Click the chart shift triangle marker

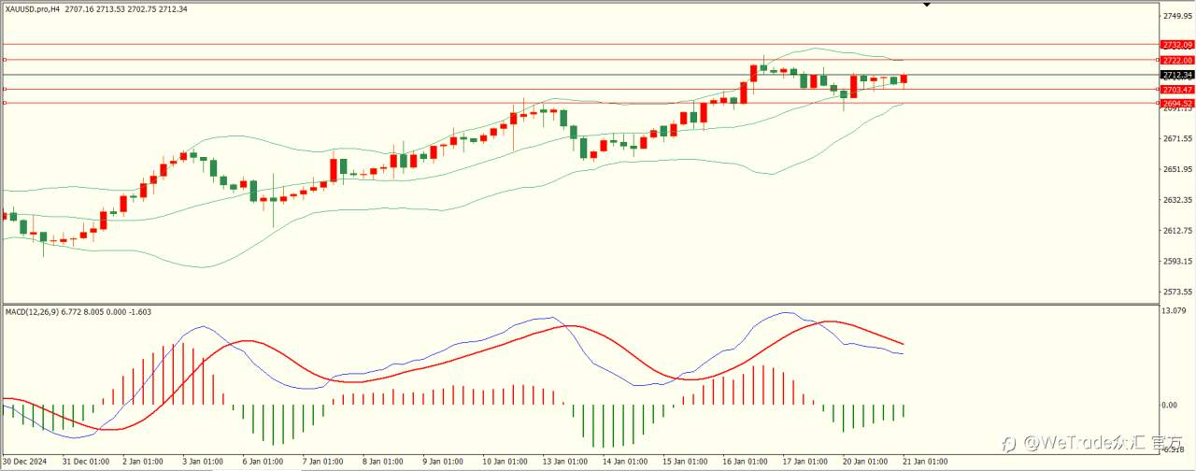coord(927,5)
